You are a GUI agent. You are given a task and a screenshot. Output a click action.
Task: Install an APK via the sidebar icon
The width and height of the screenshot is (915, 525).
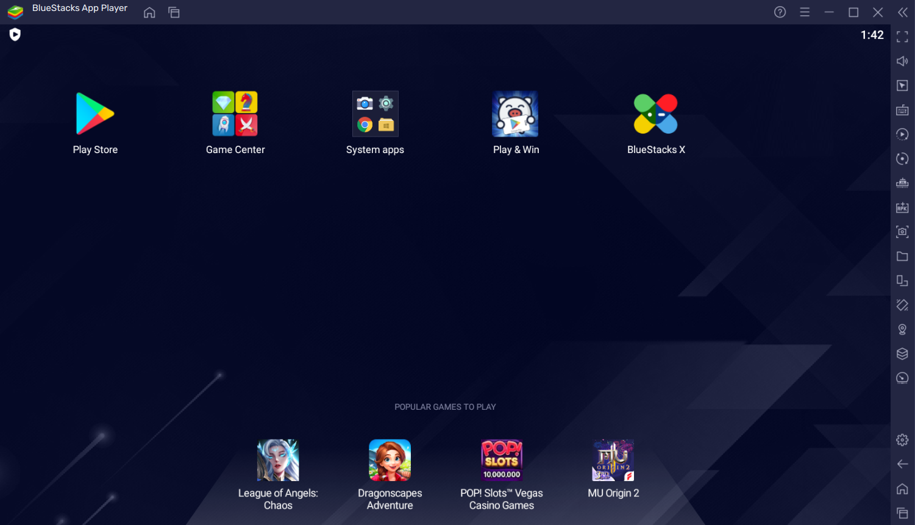pos(902,207)
